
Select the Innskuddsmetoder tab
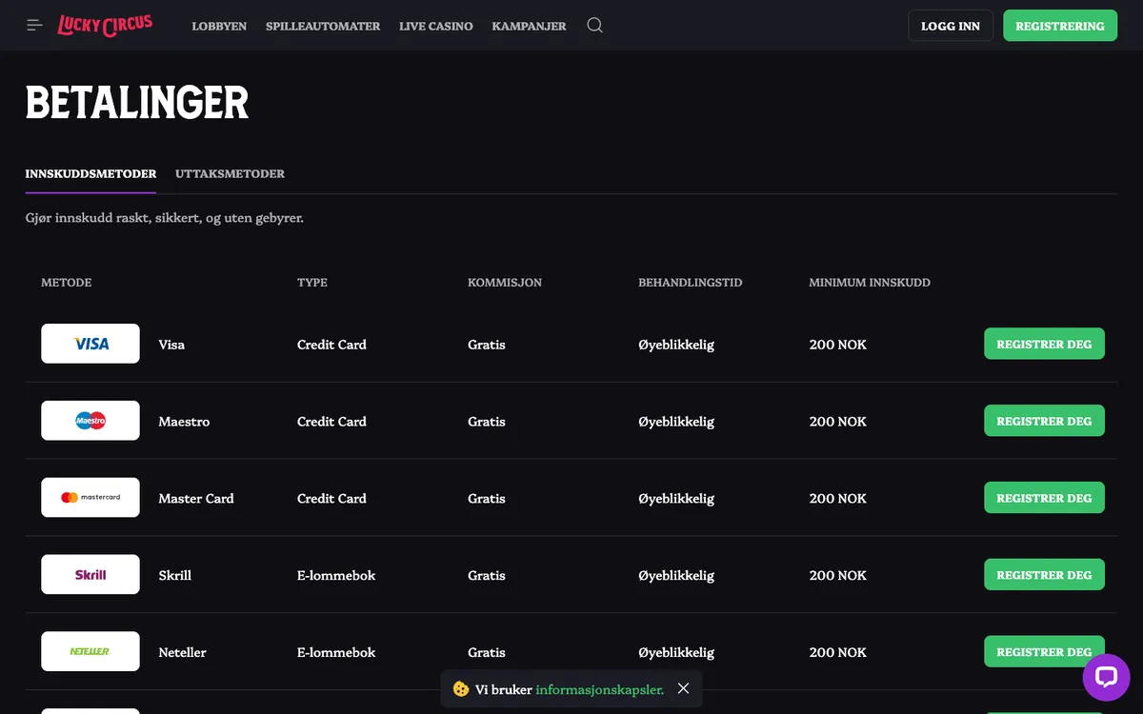point(90,174)
